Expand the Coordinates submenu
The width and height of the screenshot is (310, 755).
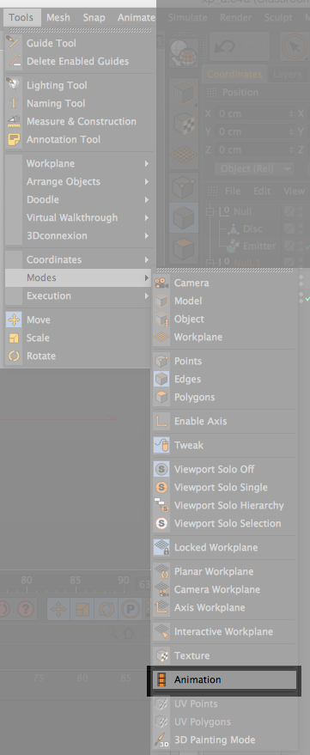pyautogui.click(x=80, y=260)
